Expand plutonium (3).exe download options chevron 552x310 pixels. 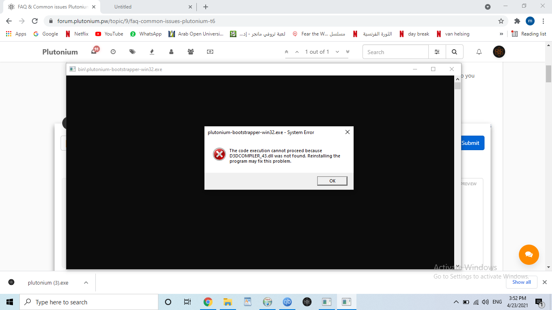pos(86,283)
